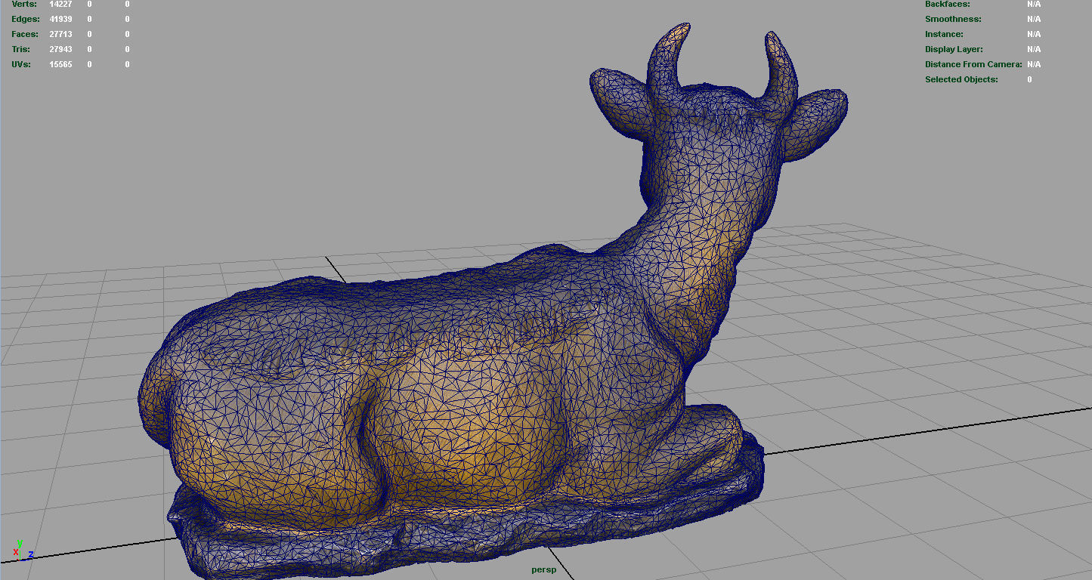Screen dimensions: 1092x580
Task: Click the Selected Objects value 0
Action: (1029, 79)
